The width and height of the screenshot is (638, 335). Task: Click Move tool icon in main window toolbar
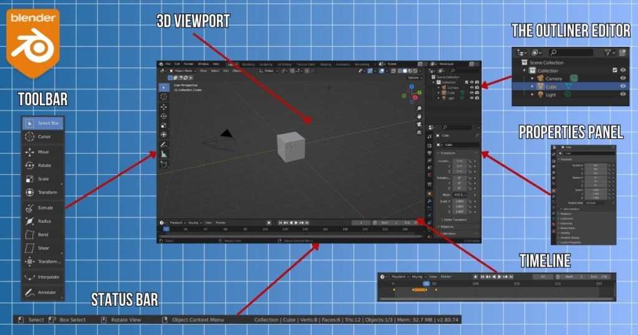(164, 107)
